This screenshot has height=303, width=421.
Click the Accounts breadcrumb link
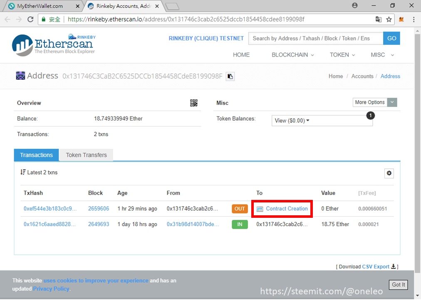(362, 76)
